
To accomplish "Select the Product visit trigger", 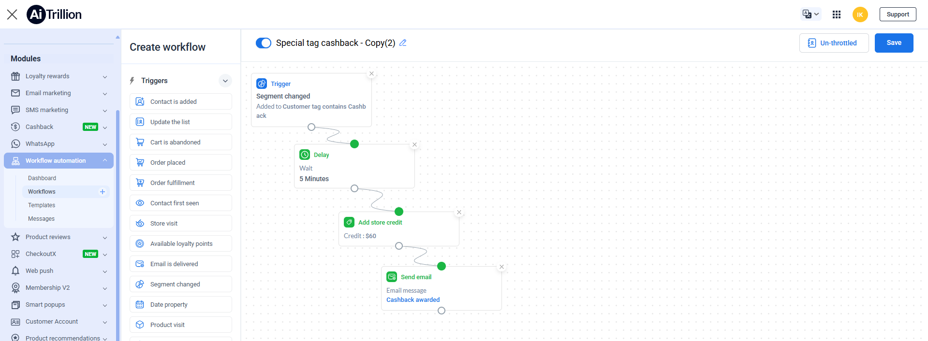I will [x=181, y=325].
